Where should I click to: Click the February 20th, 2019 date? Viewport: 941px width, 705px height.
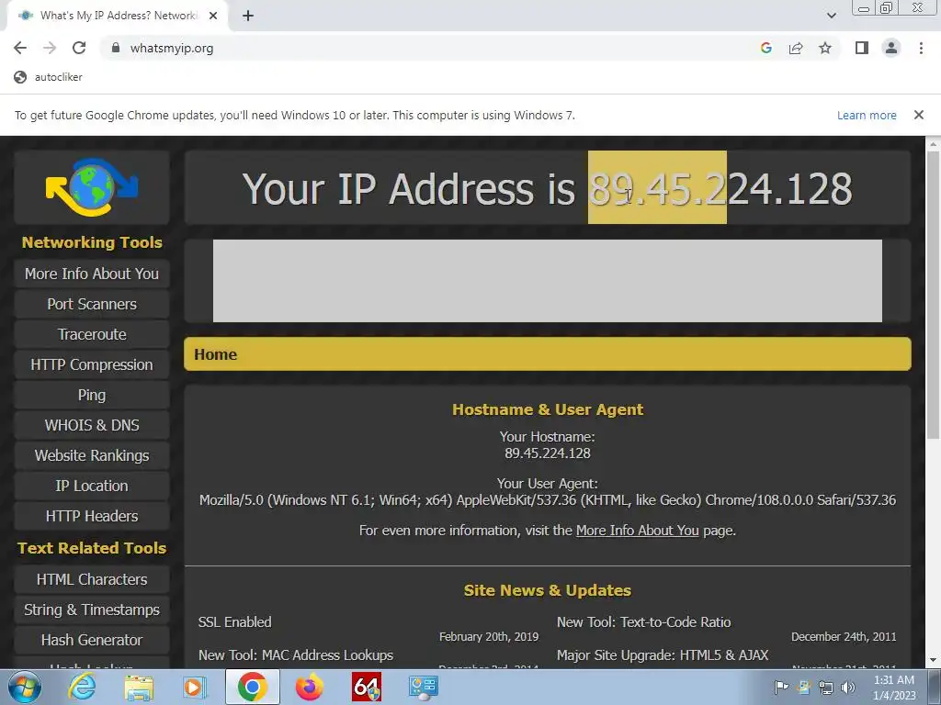[489, 637]
